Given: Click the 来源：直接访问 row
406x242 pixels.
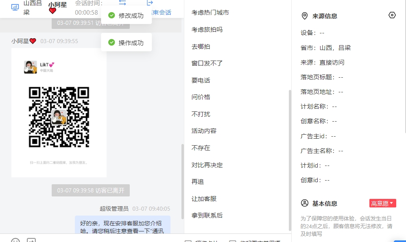Looking at the screenshot, I should (x=322, y=63).
